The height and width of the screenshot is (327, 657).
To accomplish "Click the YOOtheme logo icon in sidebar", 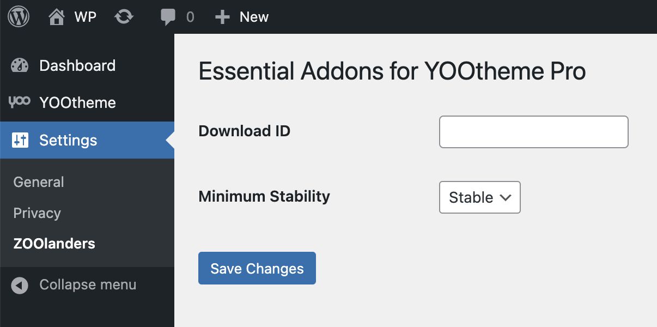I will click(20, 102).
